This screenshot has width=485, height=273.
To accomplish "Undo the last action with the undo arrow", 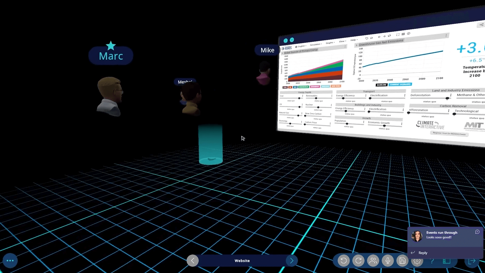I will [344, 261].
